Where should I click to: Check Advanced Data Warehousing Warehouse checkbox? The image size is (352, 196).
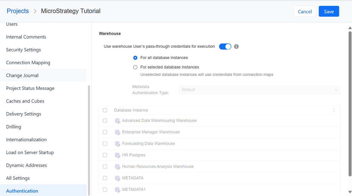coord(105,120)
